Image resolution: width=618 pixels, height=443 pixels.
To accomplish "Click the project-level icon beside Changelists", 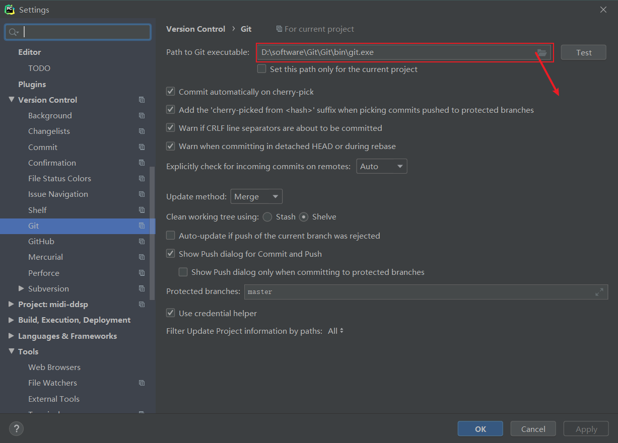I will [x=142, y=131].
